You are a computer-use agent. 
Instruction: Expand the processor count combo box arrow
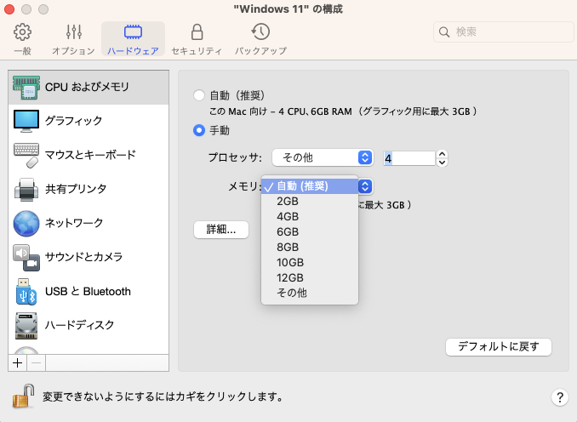(x=442, y=157)
